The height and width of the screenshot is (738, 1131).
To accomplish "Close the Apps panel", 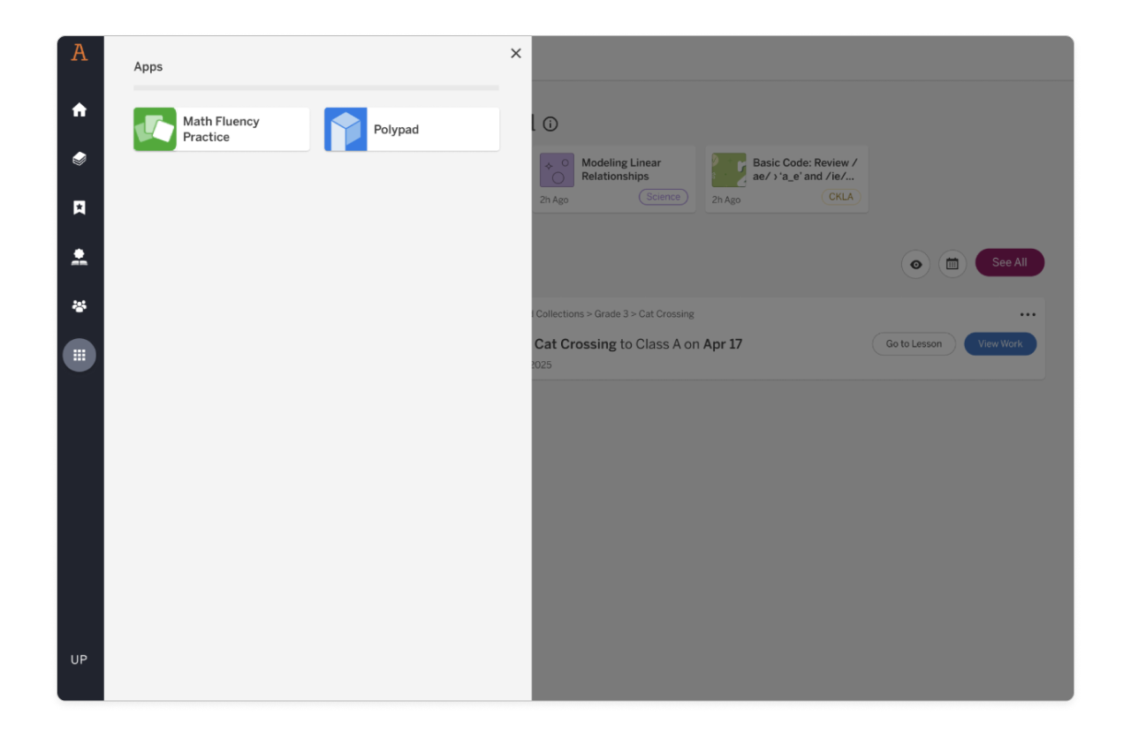I will click(516, 54).
